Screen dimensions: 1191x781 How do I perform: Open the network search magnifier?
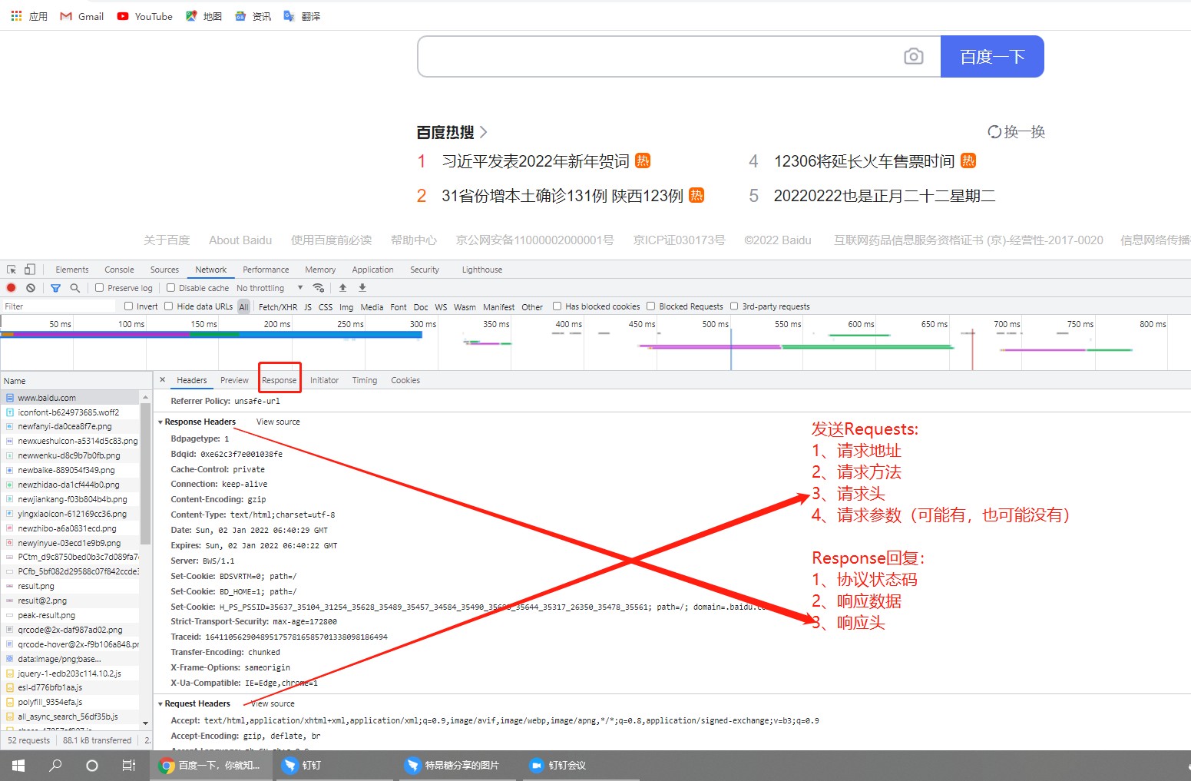point(74,288)
